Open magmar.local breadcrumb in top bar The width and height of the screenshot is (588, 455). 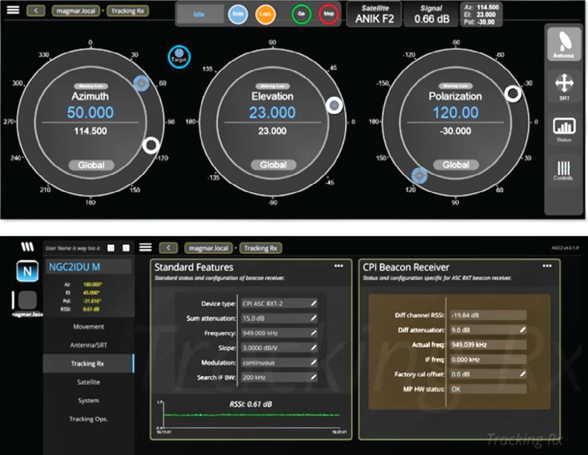click(76, 11)
